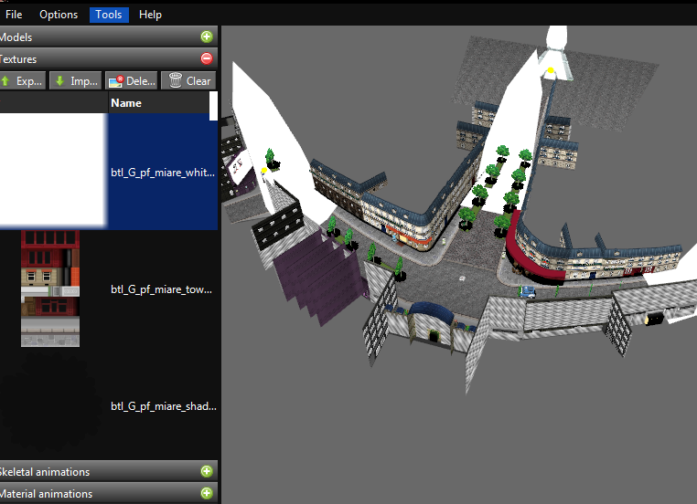
Task: Click the tower building texture thumbnail
Action: [x=50, y=289]
